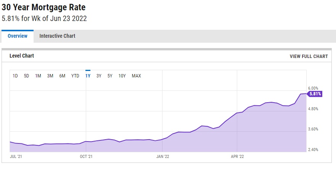Click the JAN '22 axis label

coord(163,156)
